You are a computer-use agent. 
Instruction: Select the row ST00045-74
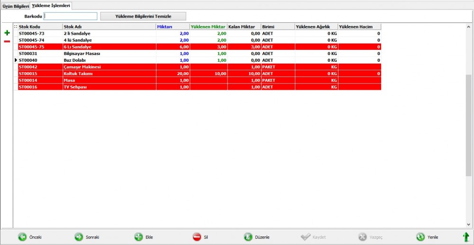point(200,40)
